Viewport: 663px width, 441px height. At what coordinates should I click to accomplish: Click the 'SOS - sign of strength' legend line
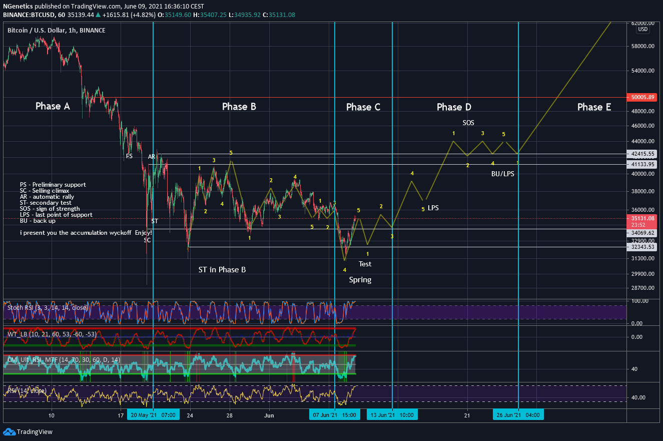[x=50, y=209]
